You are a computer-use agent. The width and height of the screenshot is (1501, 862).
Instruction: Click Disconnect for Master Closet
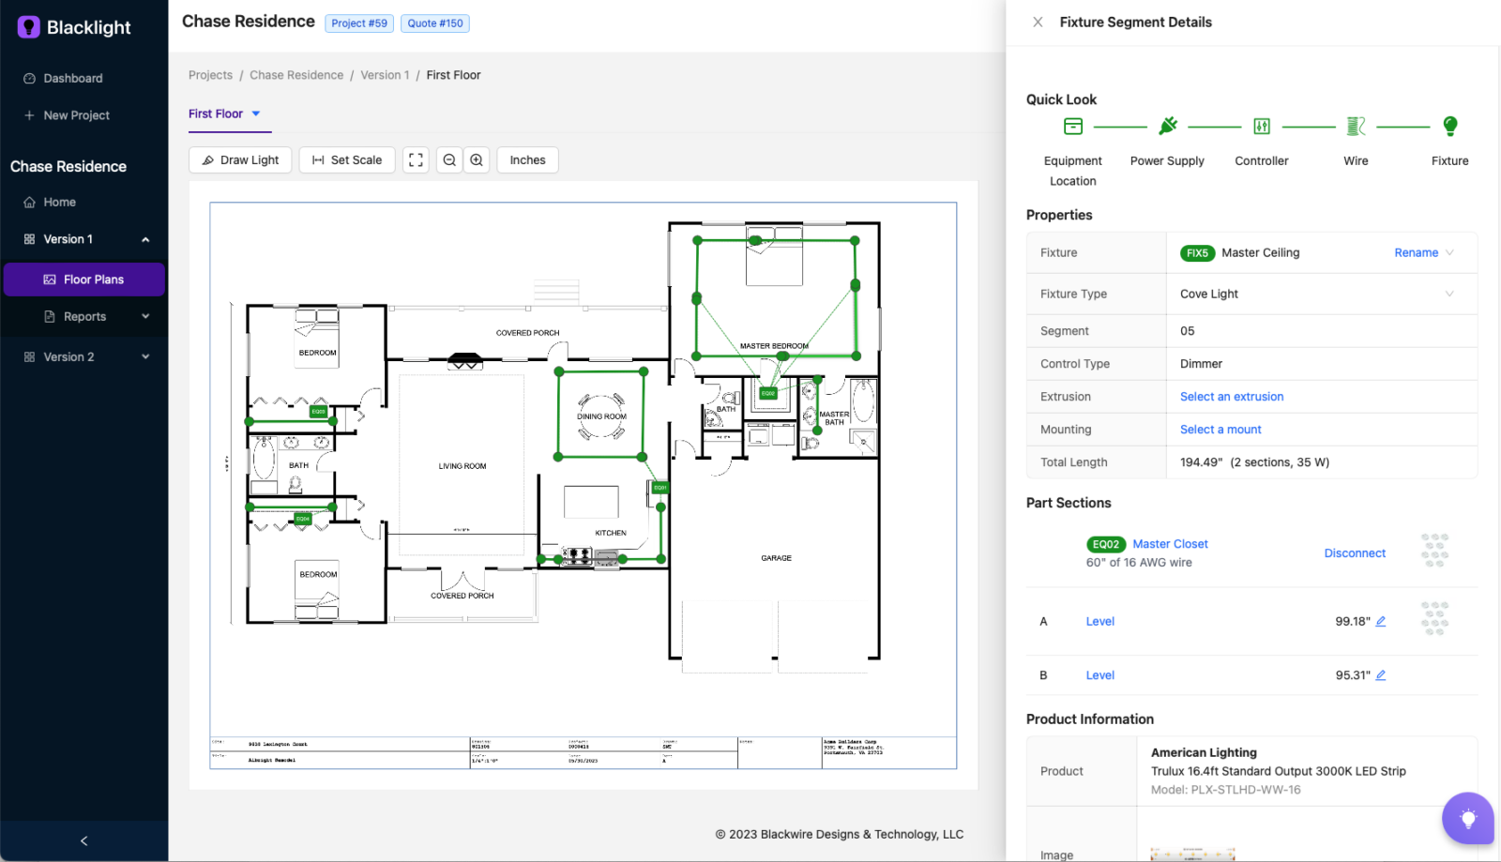1354,553
